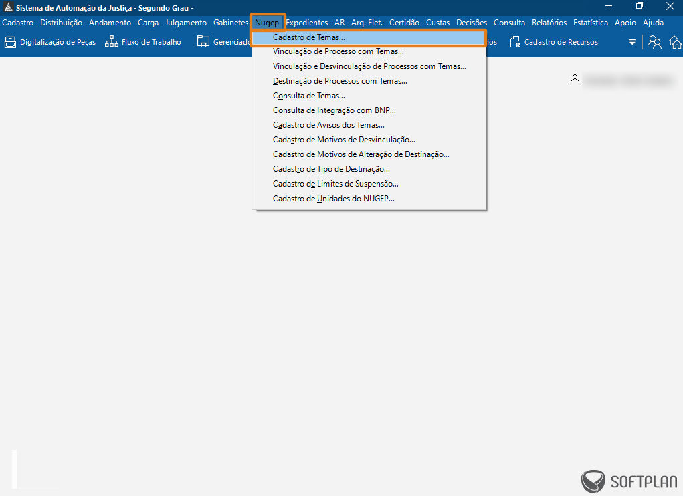The image size is (683, 496).
Task: Choose Cadastro de Tipo de Destinação
Action: (369, 169)
